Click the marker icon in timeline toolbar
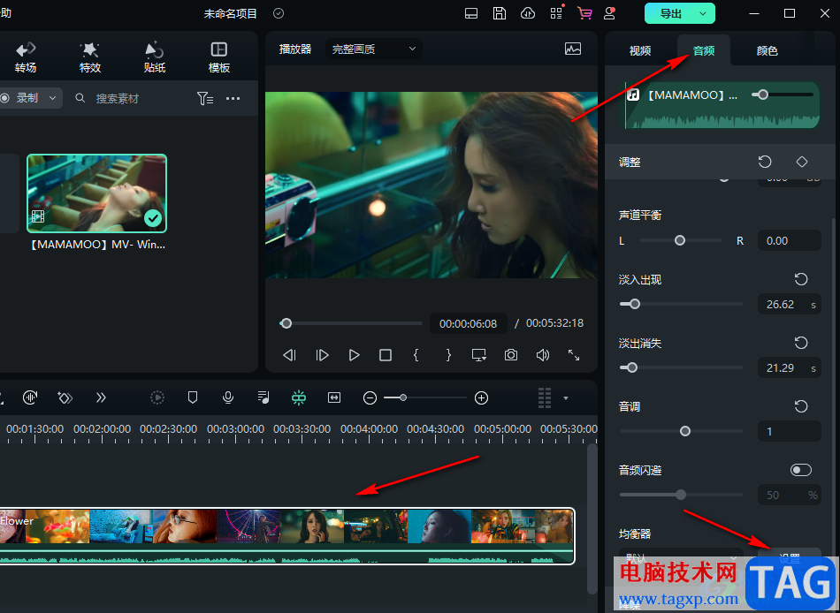The height and width of the screenshot is (613, 840). point(193,397)
